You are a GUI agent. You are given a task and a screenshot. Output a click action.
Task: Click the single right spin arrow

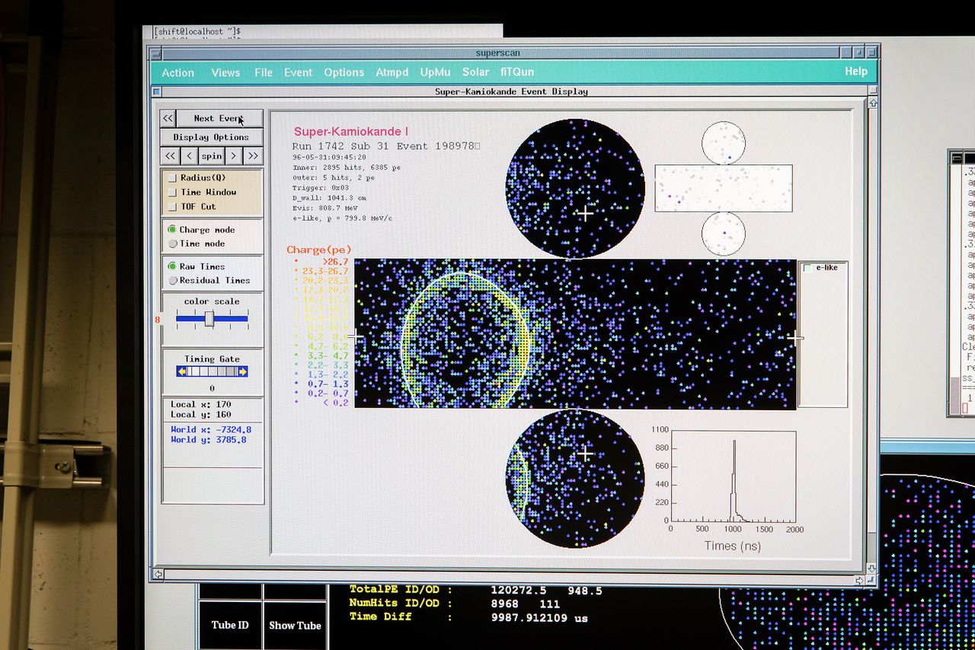[x=234, y=156]
